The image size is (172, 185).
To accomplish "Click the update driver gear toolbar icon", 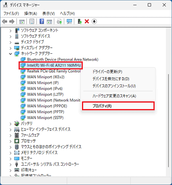I will coord(59,21).
